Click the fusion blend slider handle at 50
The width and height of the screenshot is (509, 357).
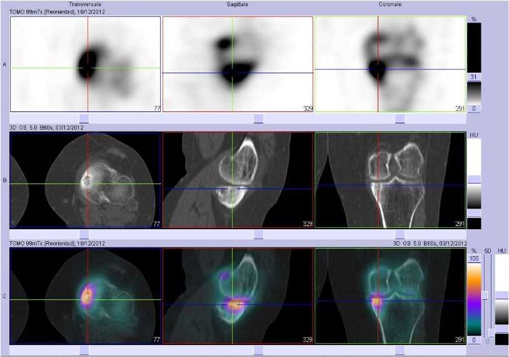pos(485,296)
